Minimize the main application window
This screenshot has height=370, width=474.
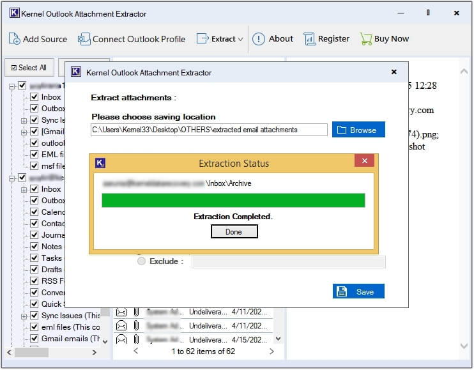[401, 13]
